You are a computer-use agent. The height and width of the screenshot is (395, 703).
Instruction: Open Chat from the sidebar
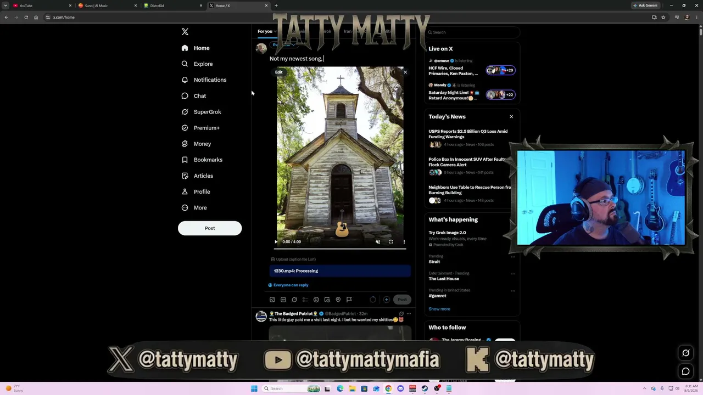[x=194, y=96]
